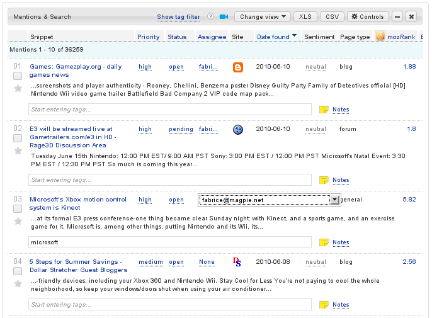Open Games: Gamezplay.org daily games news link

tap(76, 71)
